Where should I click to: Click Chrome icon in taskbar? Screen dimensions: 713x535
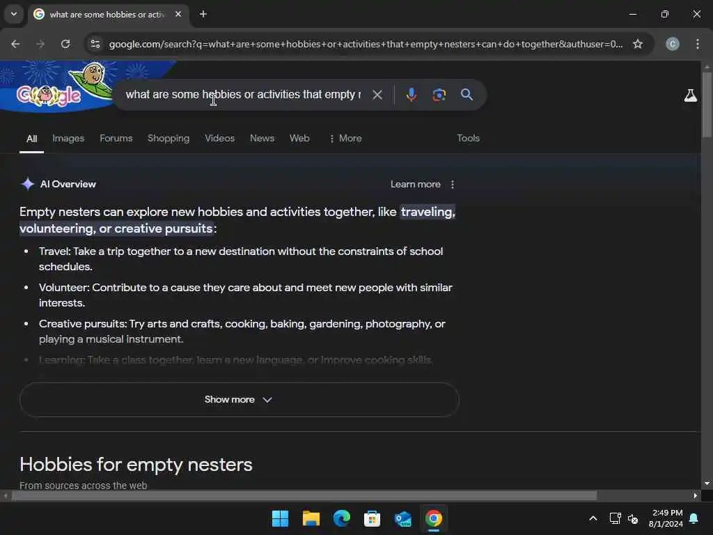click(433, 518)
